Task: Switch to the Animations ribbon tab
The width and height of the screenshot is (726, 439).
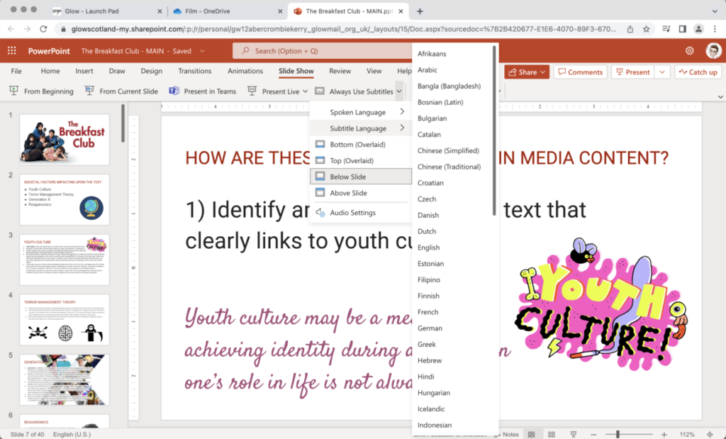Action: coord(245,71)
